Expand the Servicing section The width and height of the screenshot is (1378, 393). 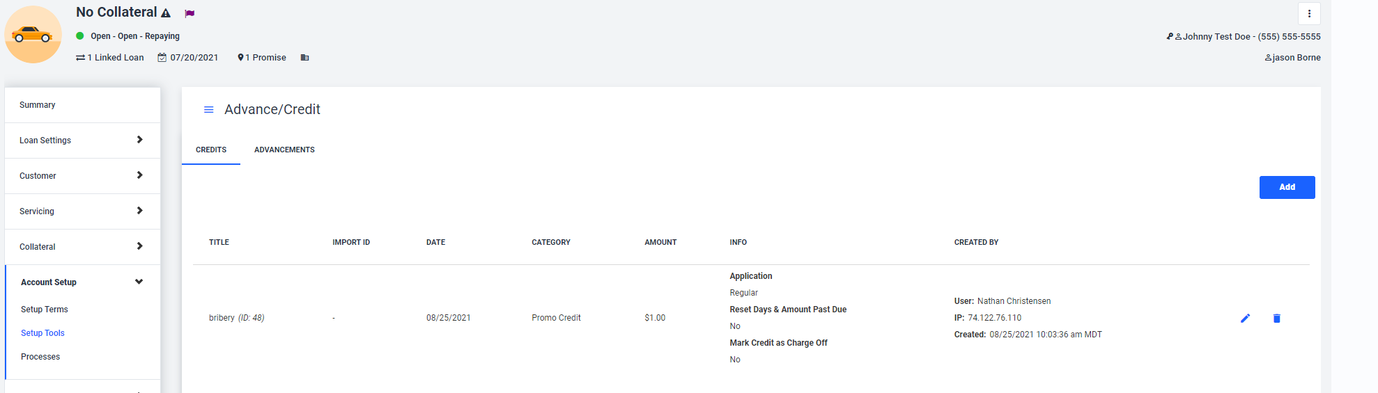(x=82, y=211)
